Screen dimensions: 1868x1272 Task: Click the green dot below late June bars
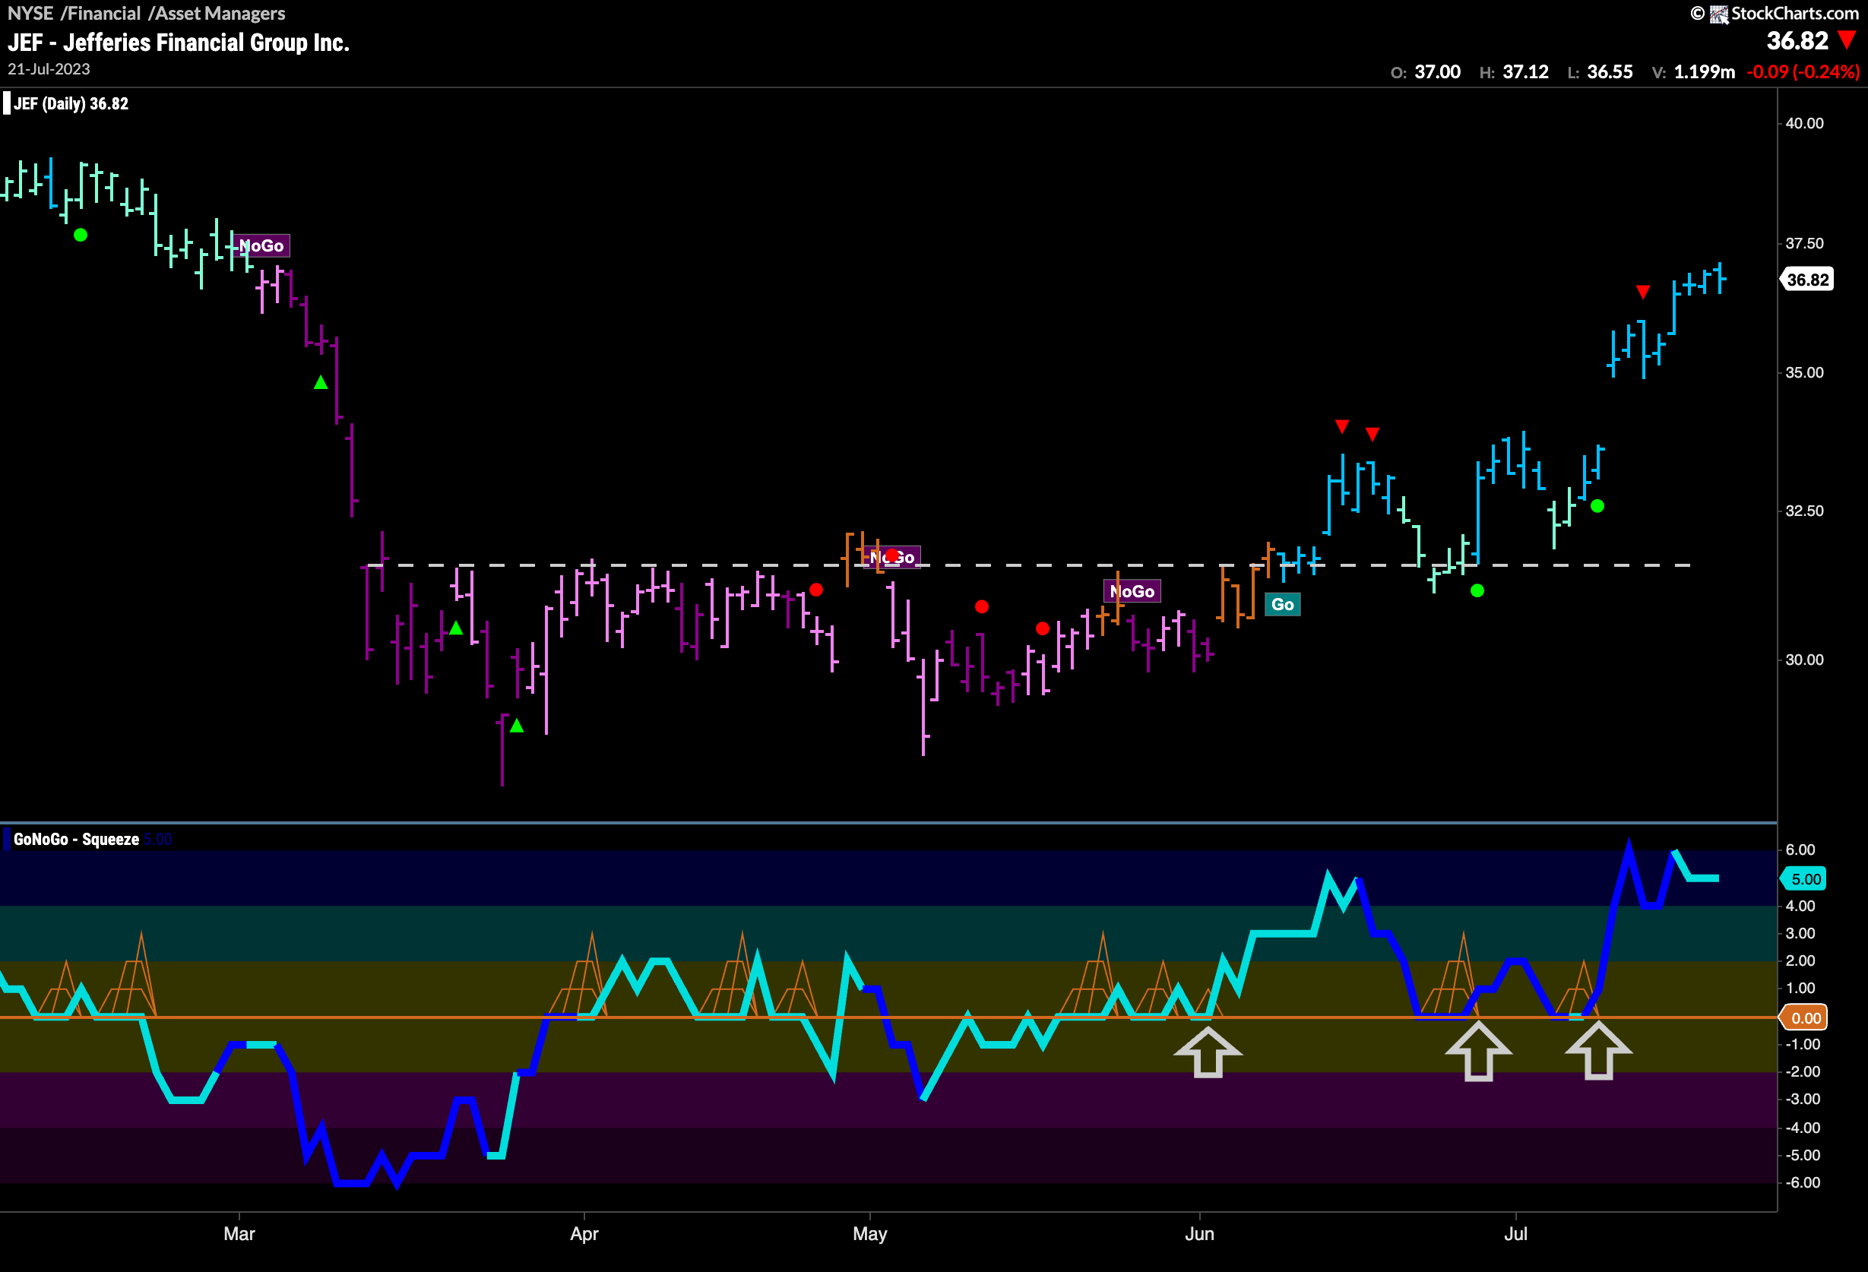pyautogui.click(x=1477, y=590)
